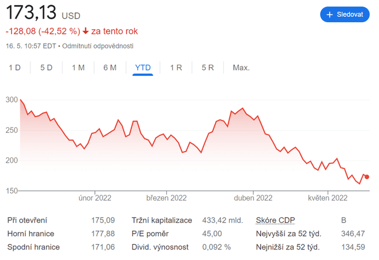Switch to 1 R yearly range
Screen dimensions: 379x260
(x=176, y=68)
